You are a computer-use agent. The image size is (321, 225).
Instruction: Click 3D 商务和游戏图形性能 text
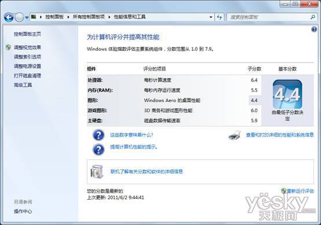point(168,110)
